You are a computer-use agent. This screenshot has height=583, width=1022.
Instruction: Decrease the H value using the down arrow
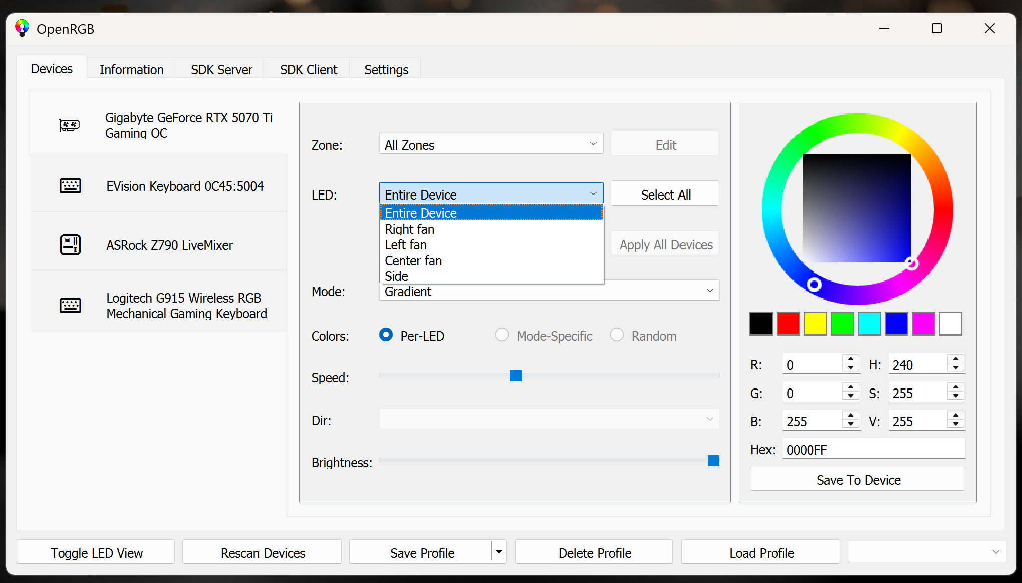click(956, 368)
